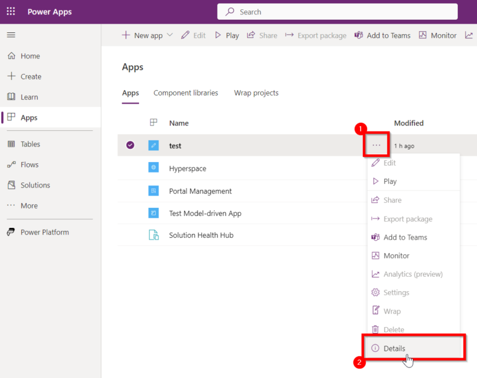
Task: Click the Learn book icon in sidebar
Action: click(x=11, y=97)
